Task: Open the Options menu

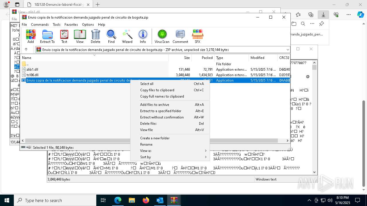Action: (x=88, y=25)
